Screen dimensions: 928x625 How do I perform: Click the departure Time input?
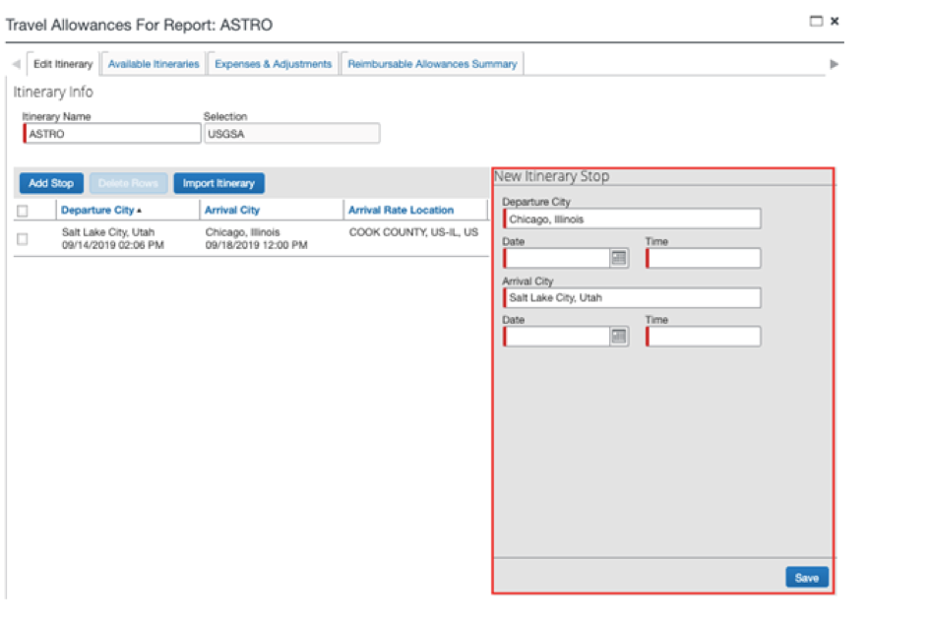click(x=703, y=258)
